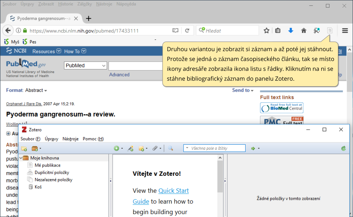Click up arrow of Zotero welcome pane scrollbar
The image size is (353, 217).
point(220,158)
